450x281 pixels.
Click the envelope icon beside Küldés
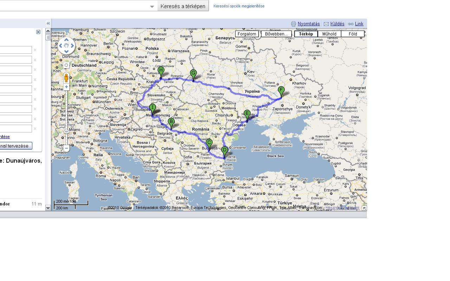pos(326,24)
